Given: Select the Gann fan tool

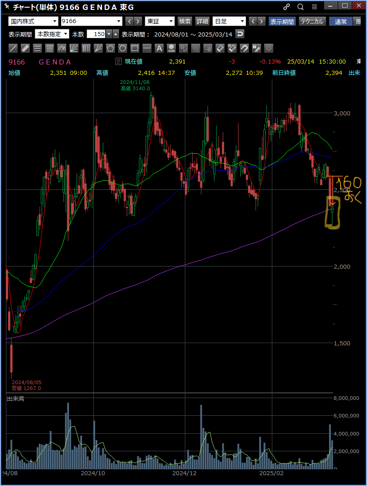Looking at the screenshot, I should point(98,48).
